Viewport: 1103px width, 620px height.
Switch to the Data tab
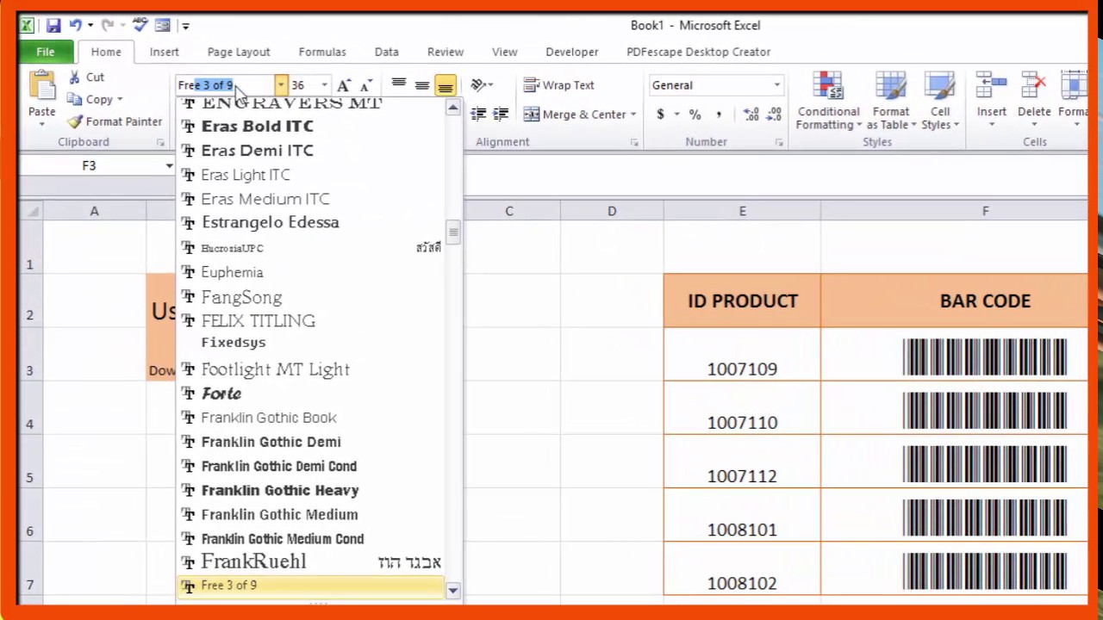pyautogui.click(x=386, y=52)
